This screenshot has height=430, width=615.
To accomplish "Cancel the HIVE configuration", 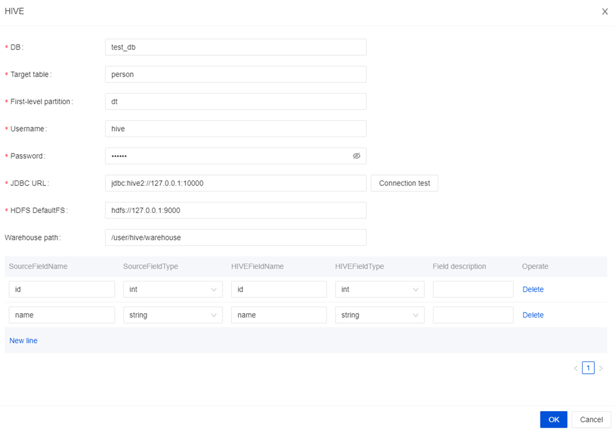I will click(x=591, y=420).
